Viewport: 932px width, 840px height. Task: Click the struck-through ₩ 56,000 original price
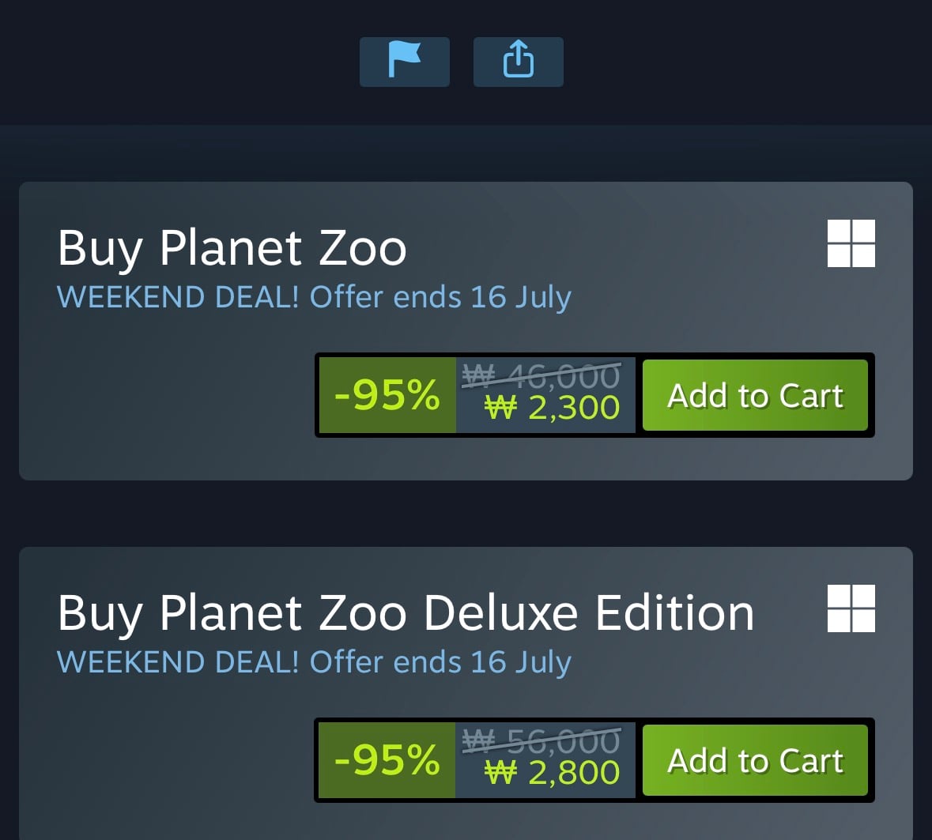[541, 740]
